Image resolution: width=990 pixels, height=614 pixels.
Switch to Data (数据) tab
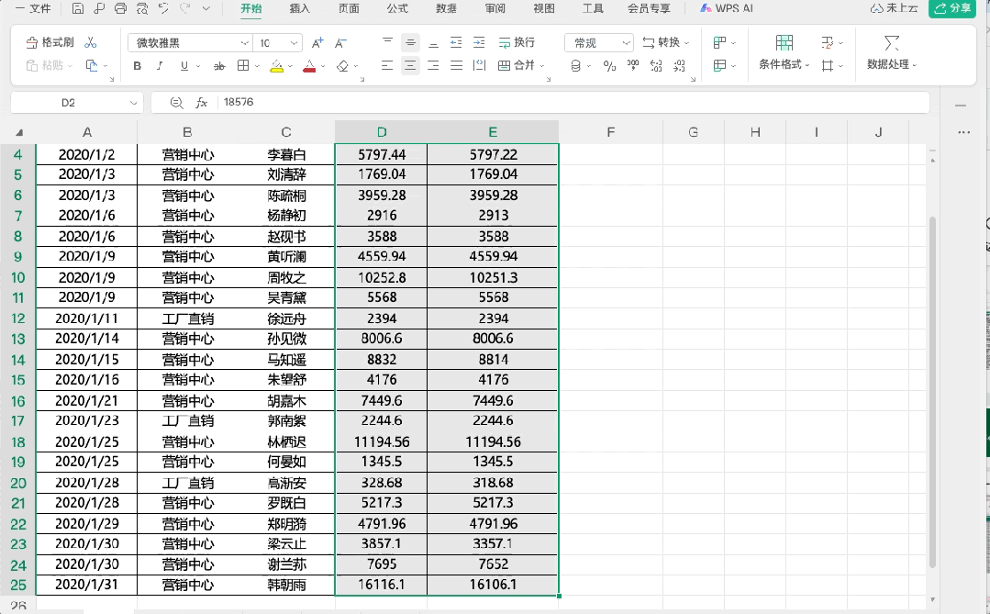[447, 8]
